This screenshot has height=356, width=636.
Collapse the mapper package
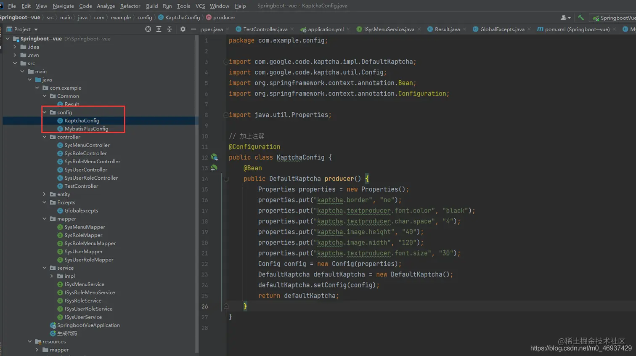(x=45, y=219)
